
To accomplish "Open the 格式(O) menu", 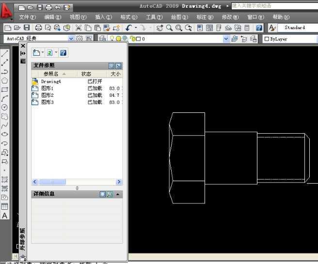I will coord(129,17).
